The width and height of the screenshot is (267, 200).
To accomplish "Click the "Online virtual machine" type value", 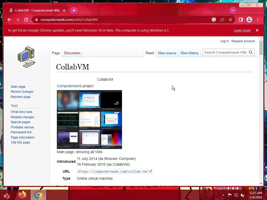I will point(95,178).
